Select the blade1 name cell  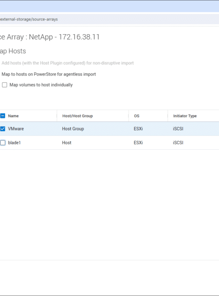[x=14, y=143]
